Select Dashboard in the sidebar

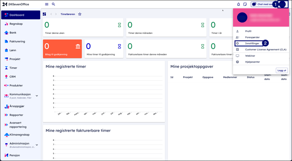click(x=21, y=15)
